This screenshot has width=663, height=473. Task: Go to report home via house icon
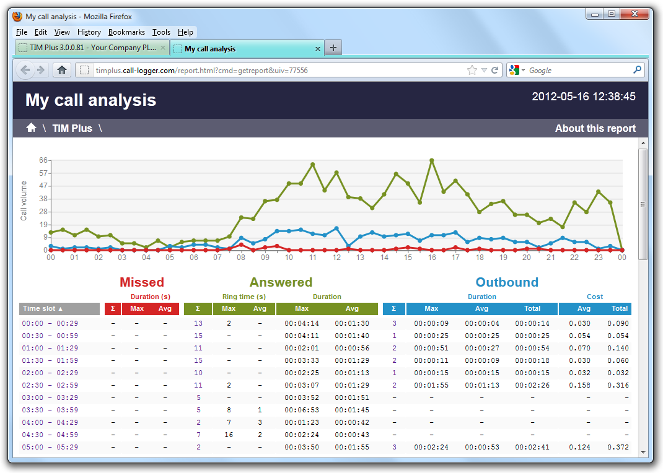[31, 128]
